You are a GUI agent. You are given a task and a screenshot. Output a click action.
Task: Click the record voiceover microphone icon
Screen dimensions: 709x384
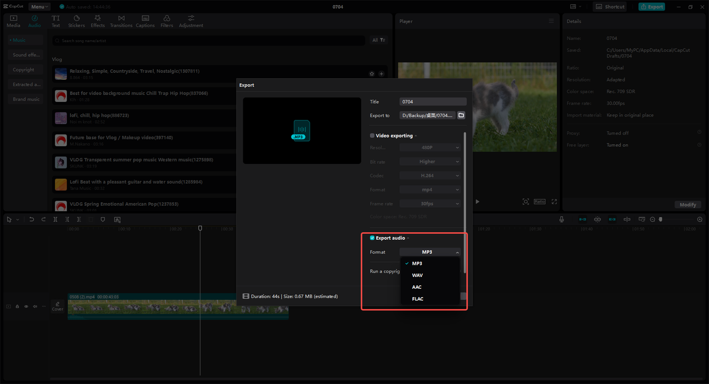pyautogui.click(x=562, y=219)
